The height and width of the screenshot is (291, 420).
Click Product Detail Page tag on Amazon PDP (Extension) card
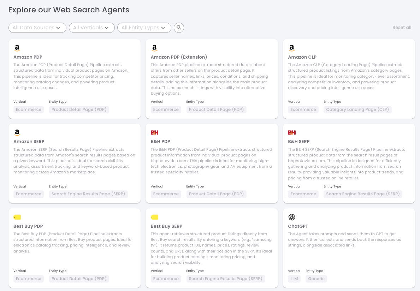pyautogui.click(x=216, y=109)
